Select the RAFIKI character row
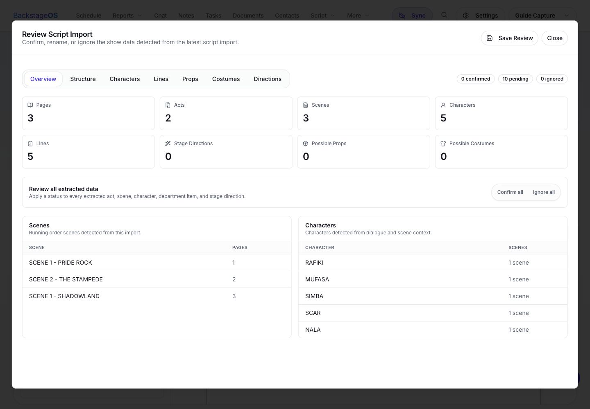This screenshot has width=590, height=409. click(x=433, y=263)
